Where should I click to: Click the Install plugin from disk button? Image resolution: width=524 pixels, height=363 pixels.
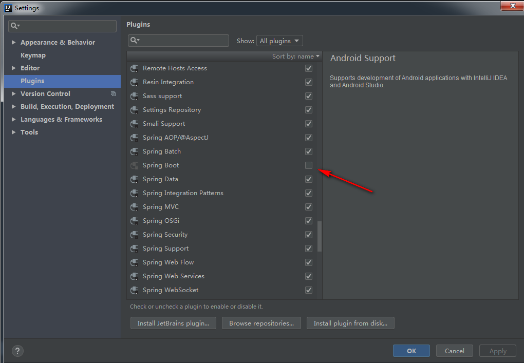pyautogui.click(x=350, y=323)
